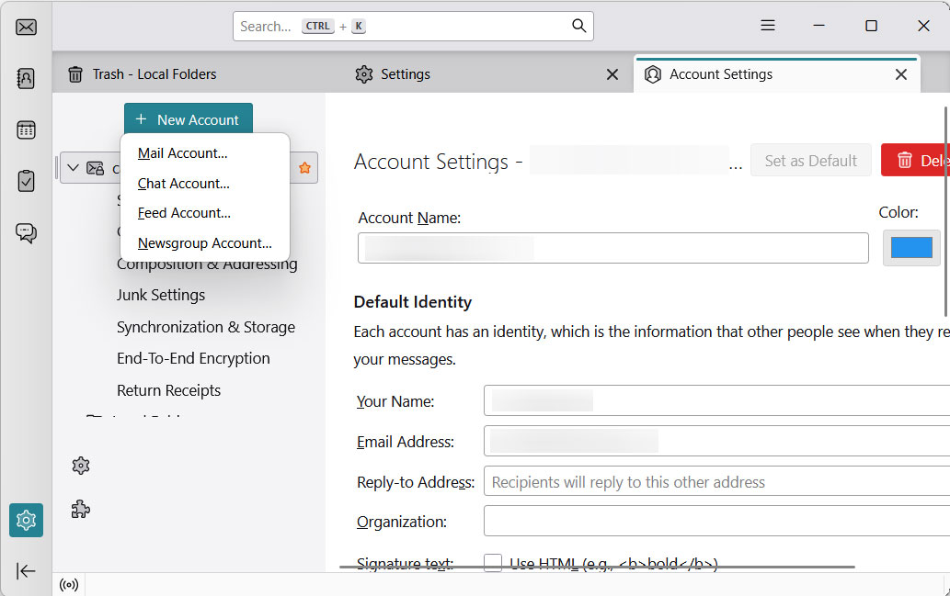Click the New Account button
950x596 pixels.
pyautogui.click(x=189, y=119)
